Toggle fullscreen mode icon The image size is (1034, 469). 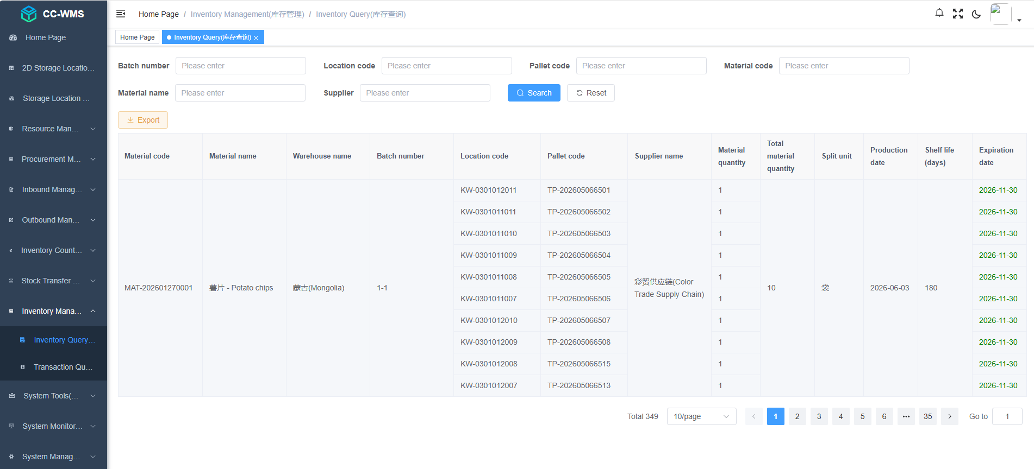pyautogui.click(x=958, y=14)
